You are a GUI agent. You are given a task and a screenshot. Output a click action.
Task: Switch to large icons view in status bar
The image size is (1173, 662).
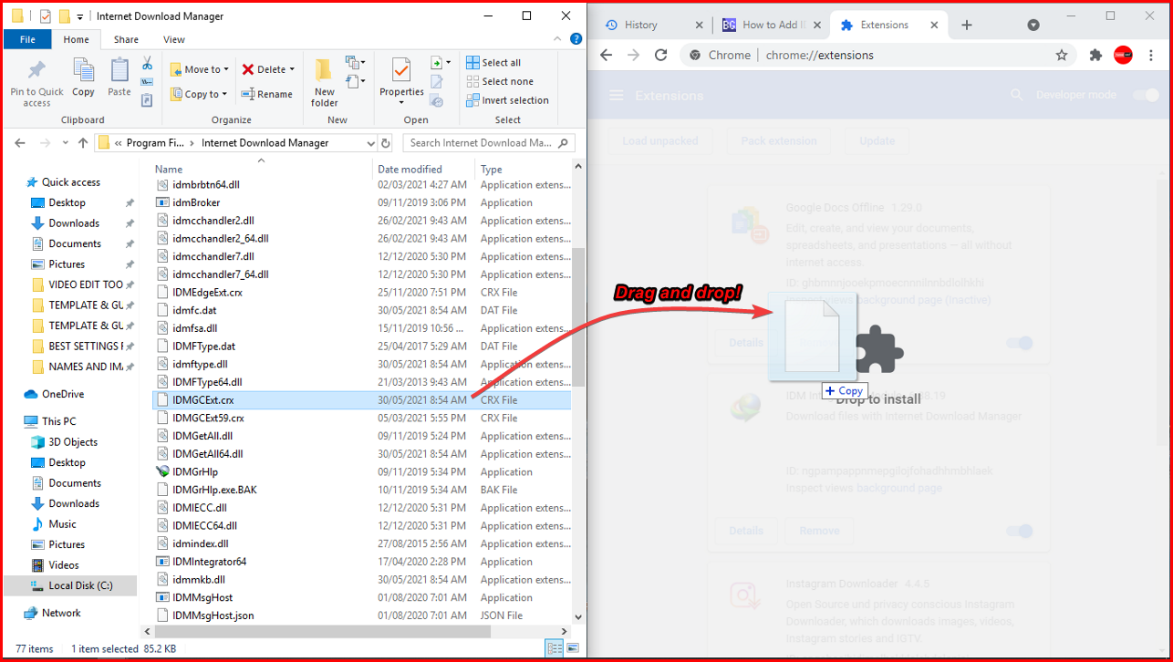572,648
